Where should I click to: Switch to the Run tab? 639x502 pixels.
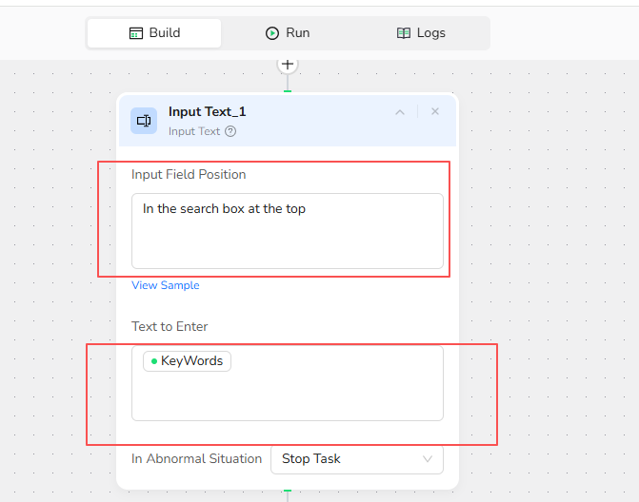(x=288, y=33)
